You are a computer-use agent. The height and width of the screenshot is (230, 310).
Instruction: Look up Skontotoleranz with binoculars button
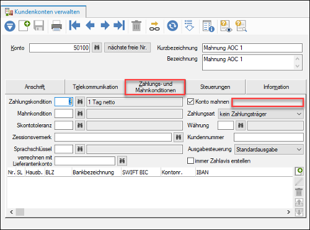coord(80,126)
